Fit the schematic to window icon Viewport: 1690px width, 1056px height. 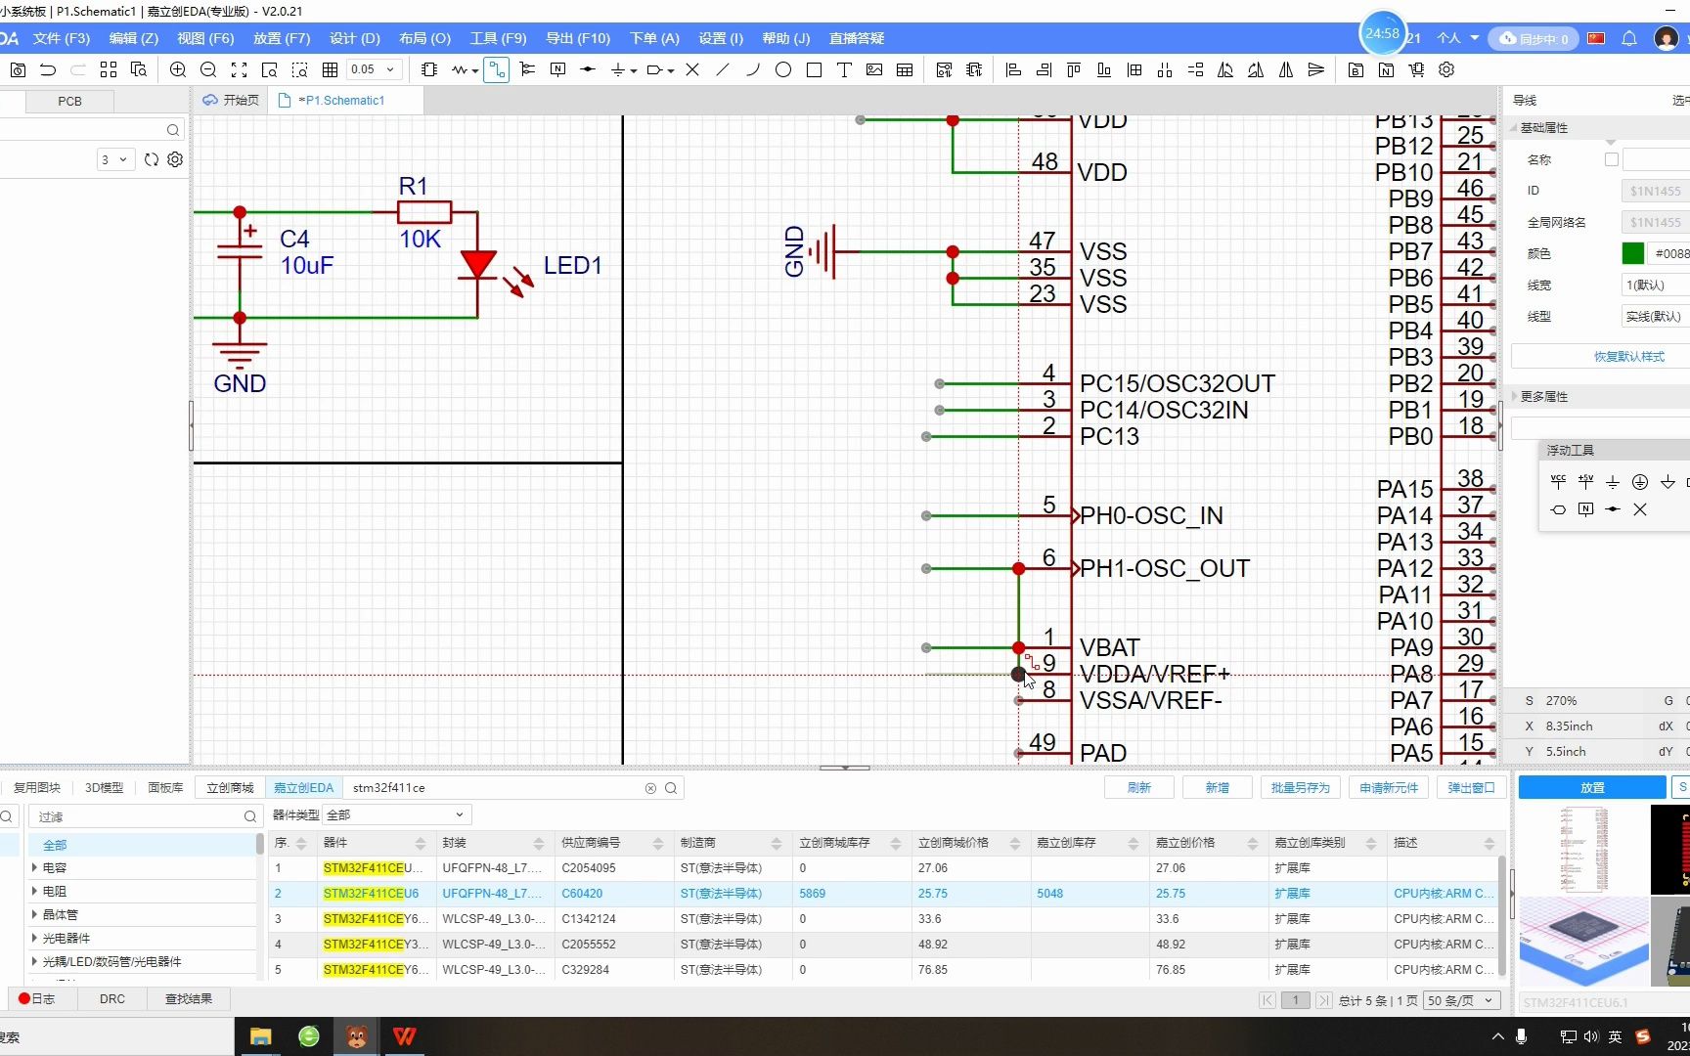tap(239, 69)
